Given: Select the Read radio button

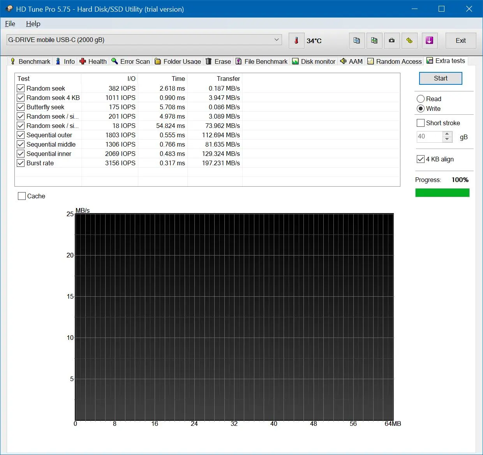Looking at the screenshot, I should 421,99.
